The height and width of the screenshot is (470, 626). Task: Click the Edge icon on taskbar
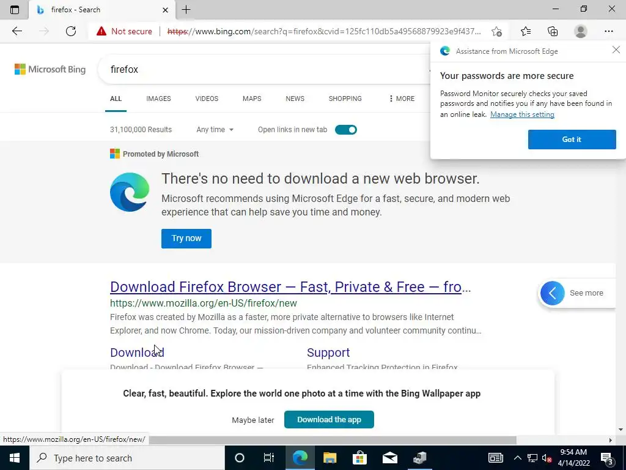[x=300, y=458]
